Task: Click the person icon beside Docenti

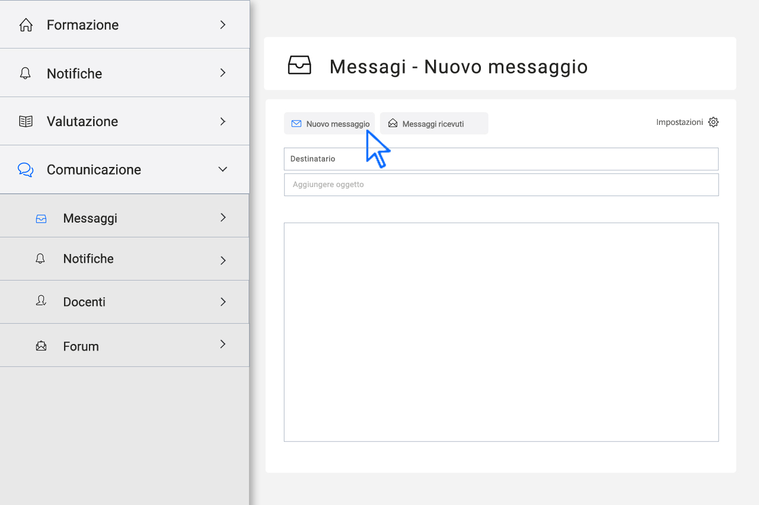Action: tap(41, 301)
